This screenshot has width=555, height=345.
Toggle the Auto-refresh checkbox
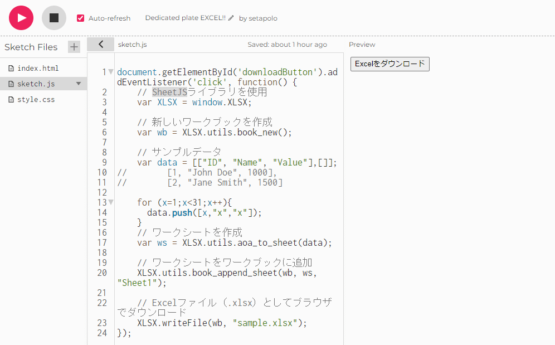81,18
